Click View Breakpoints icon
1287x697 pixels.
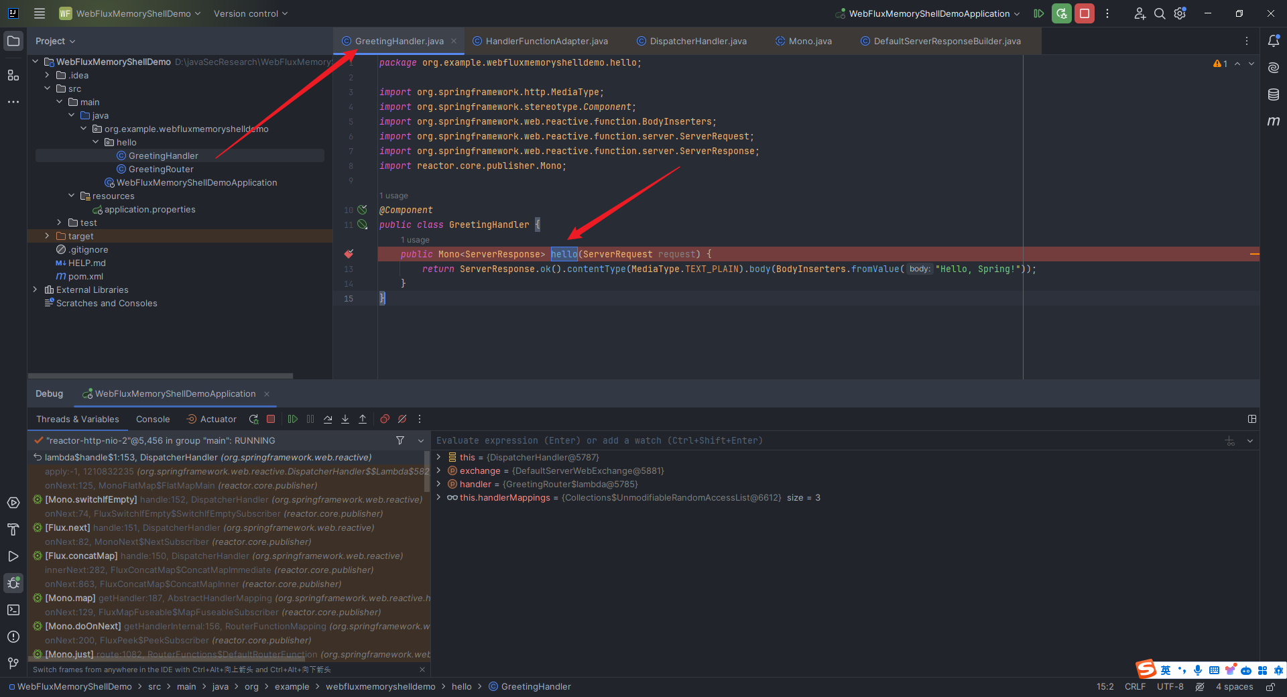(385, 419)
